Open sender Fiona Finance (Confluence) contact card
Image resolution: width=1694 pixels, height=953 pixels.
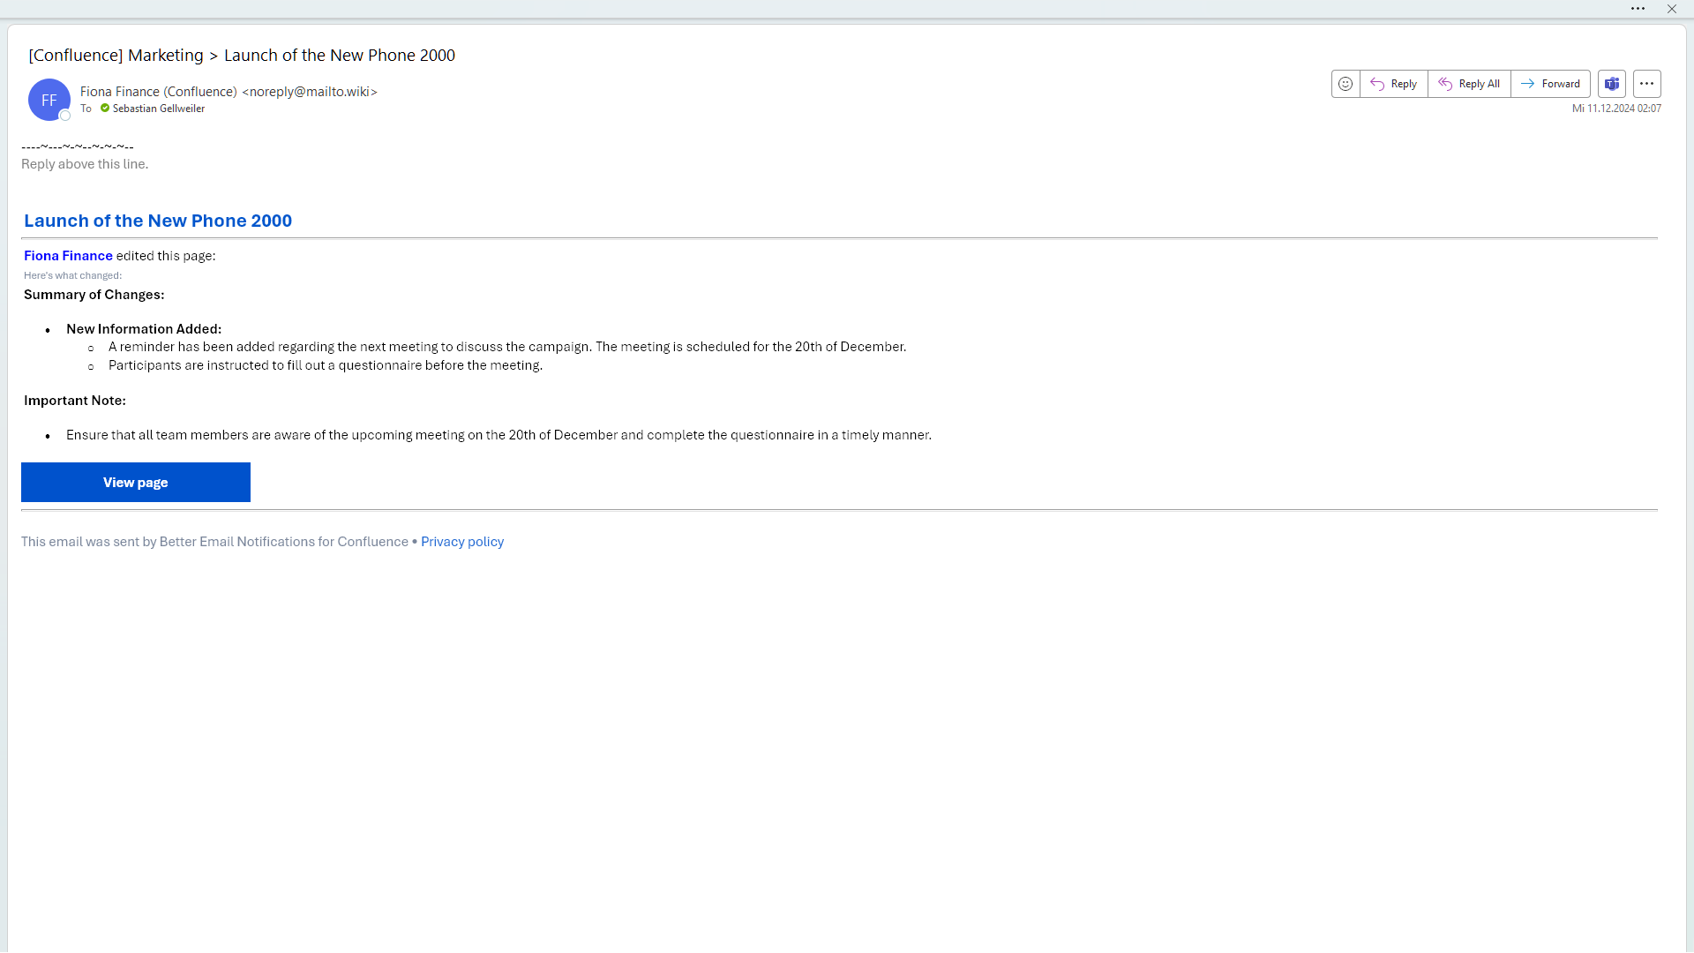coord(158,92)
